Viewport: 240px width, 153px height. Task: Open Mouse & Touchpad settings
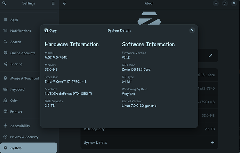[x=29, y=78]
